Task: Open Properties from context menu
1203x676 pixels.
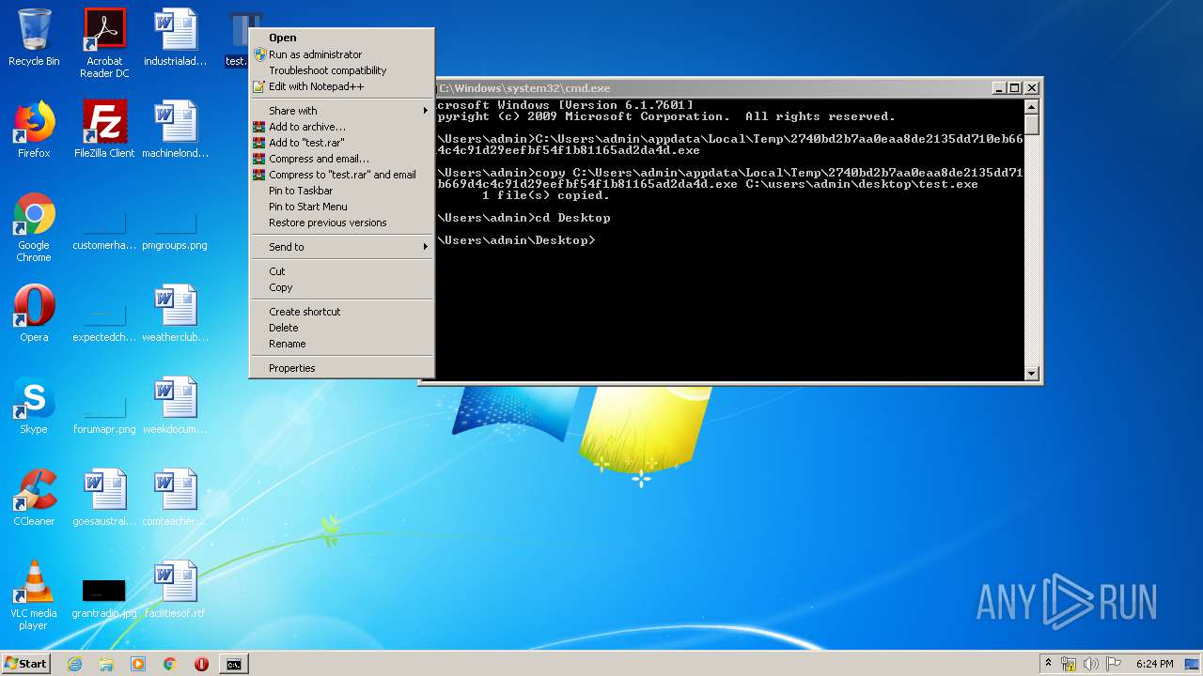Action: pos(342,368)
